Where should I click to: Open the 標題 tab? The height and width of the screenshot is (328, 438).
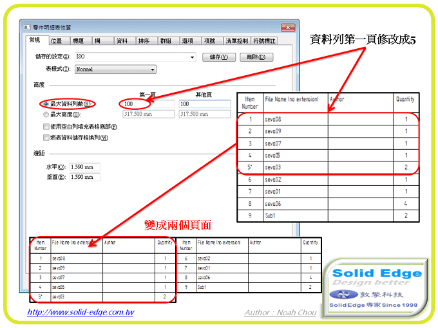tap(77, 41)
